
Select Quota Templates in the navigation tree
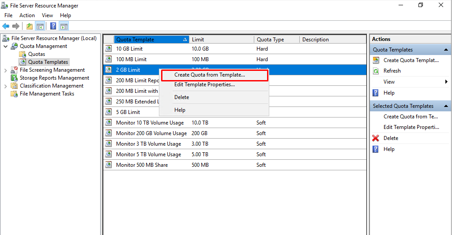pyautogui.click(x=48, y=62)
